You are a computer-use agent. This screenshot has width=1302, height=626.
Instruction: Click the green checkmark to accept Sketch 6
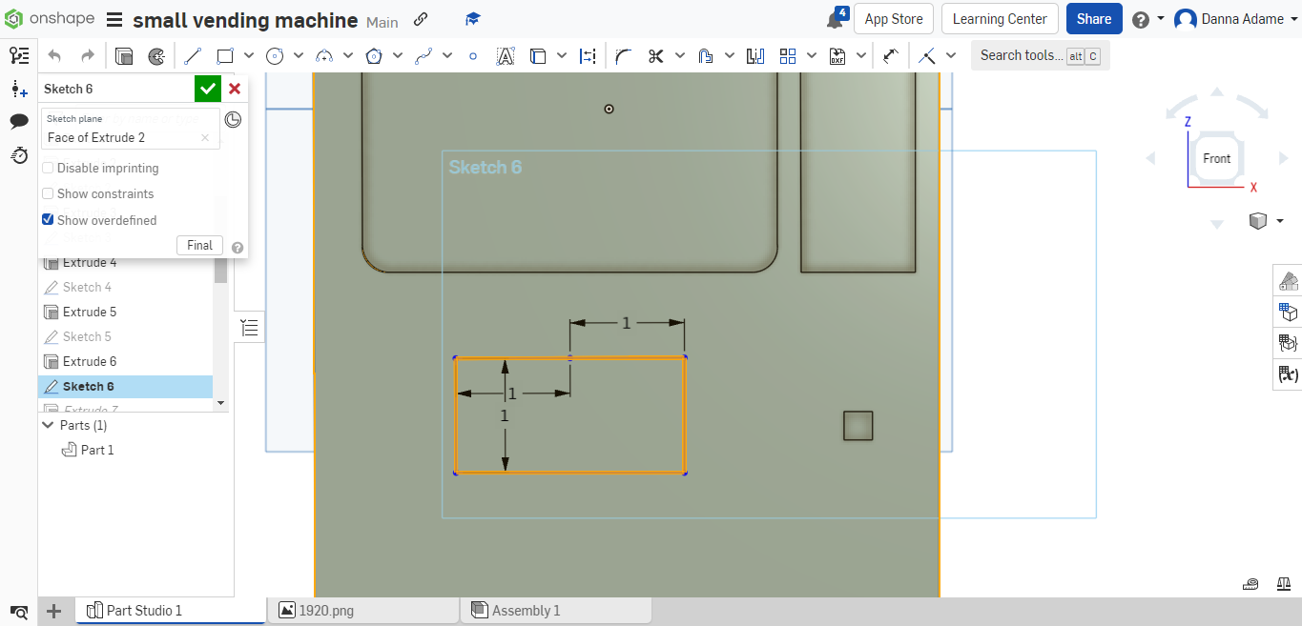[x=208, y=88]
